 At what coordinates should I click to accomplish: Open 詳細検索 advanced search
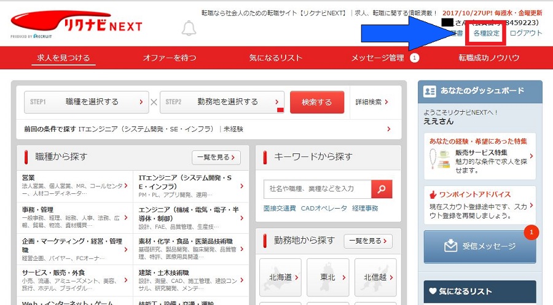(x=372, y=102)
